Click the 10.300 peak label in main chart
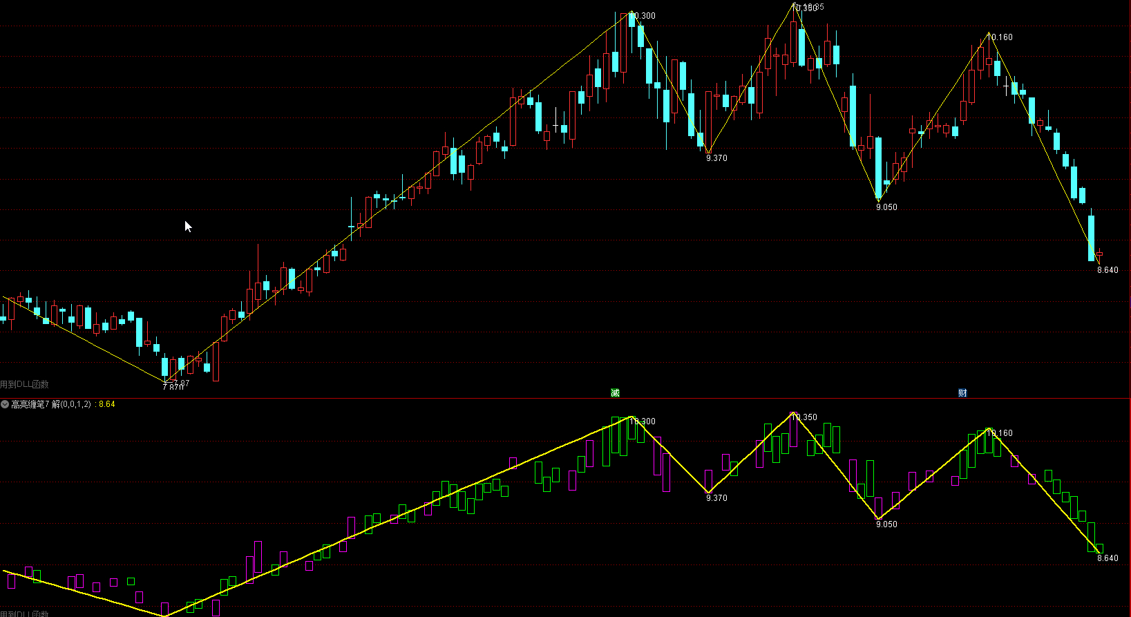Viewport: 1131px width, 617px height. click(645, 16)
